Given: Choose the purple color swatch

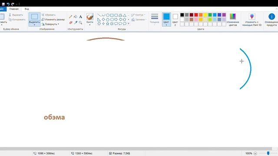Looking at the screenshot, I should tap(224, 15).
